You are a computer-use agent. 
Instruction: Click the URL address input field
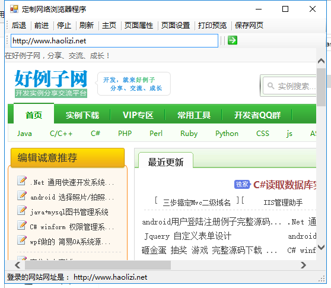tap(114, 41)
